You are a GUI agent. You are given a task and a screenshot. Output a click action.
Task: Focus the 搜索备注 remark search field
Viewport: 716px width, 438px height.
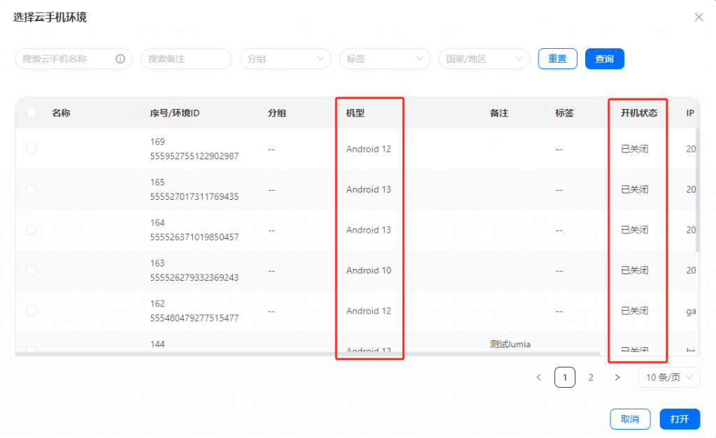pyautogui.click(x=185, y=59)
